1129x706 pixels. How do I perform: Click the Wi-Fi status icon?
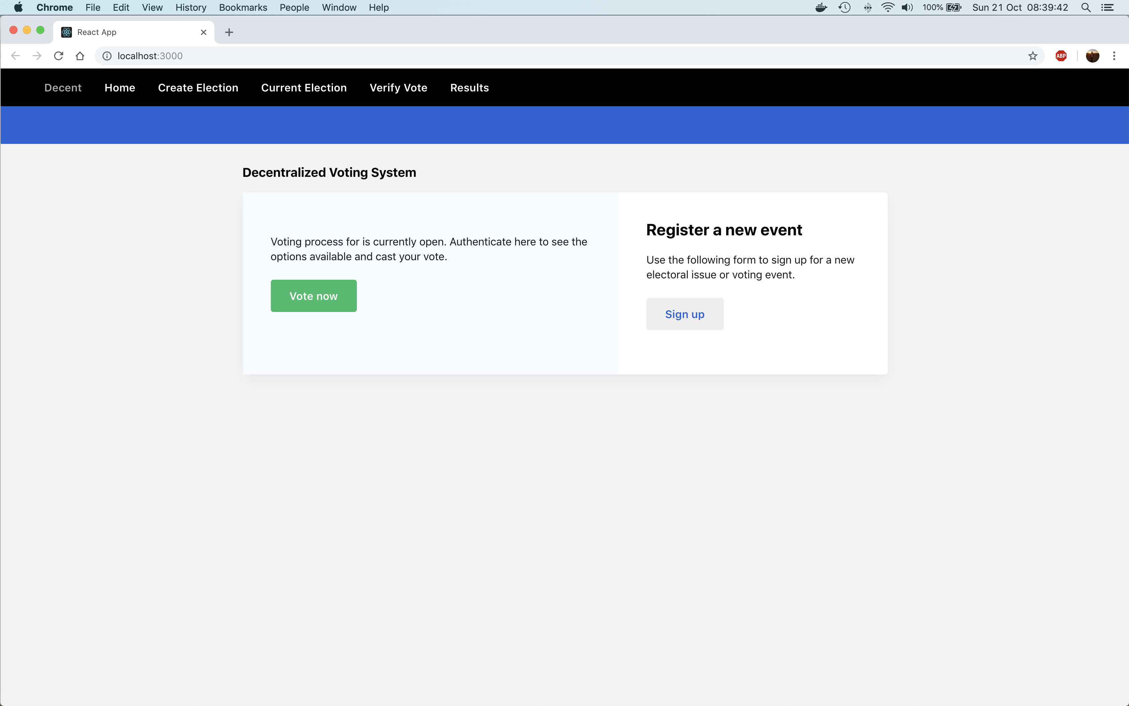pyautogui.click(x=887, y=7)
